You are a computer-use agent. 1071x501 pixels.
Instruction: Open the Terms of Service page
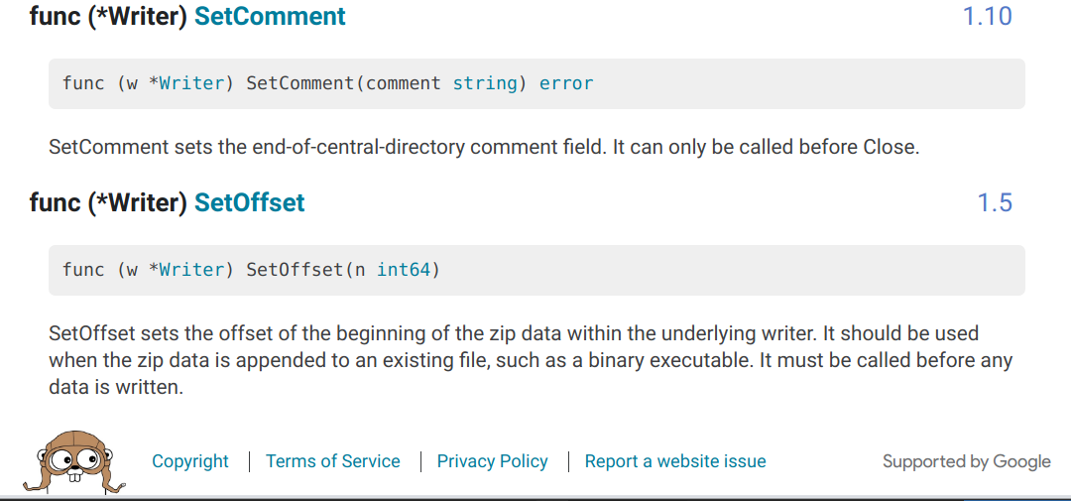pos(332,461)
